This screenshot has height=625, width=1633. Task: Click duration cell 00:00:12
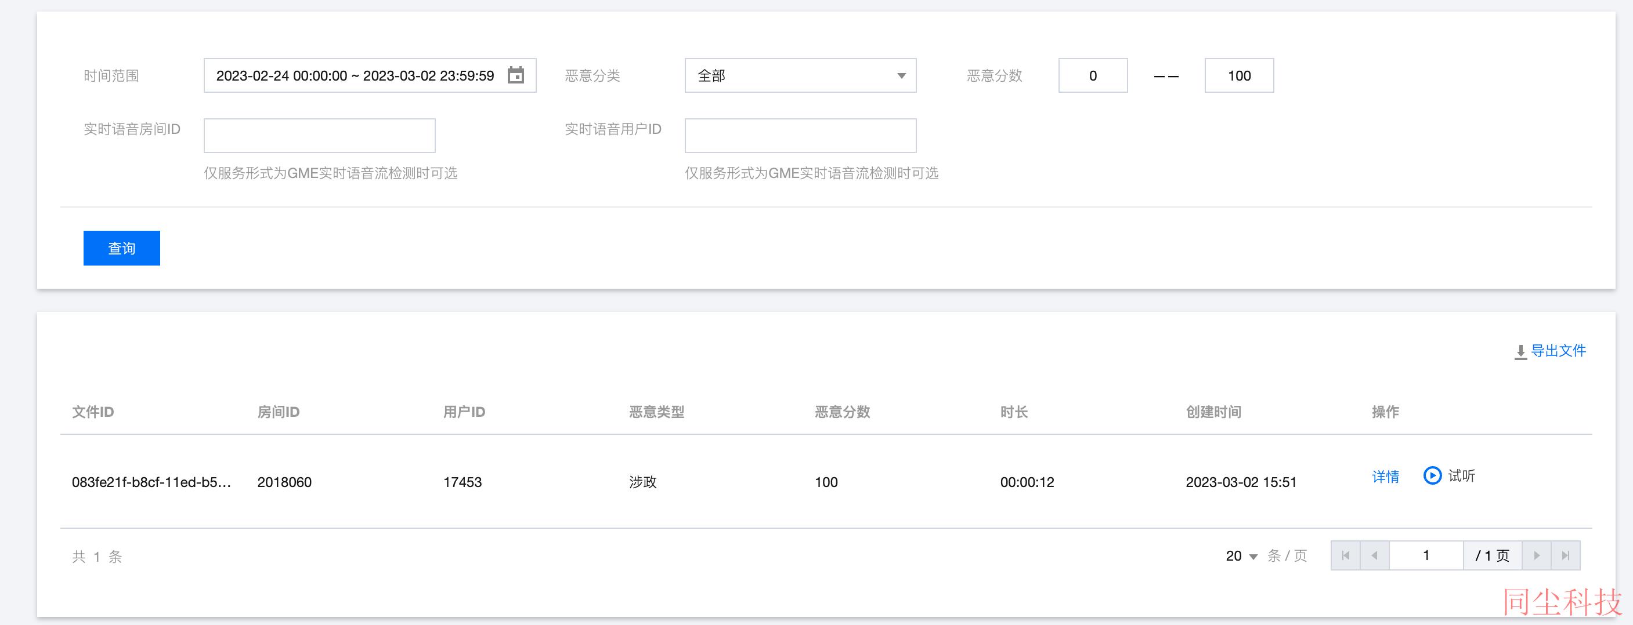point(1027,482)
